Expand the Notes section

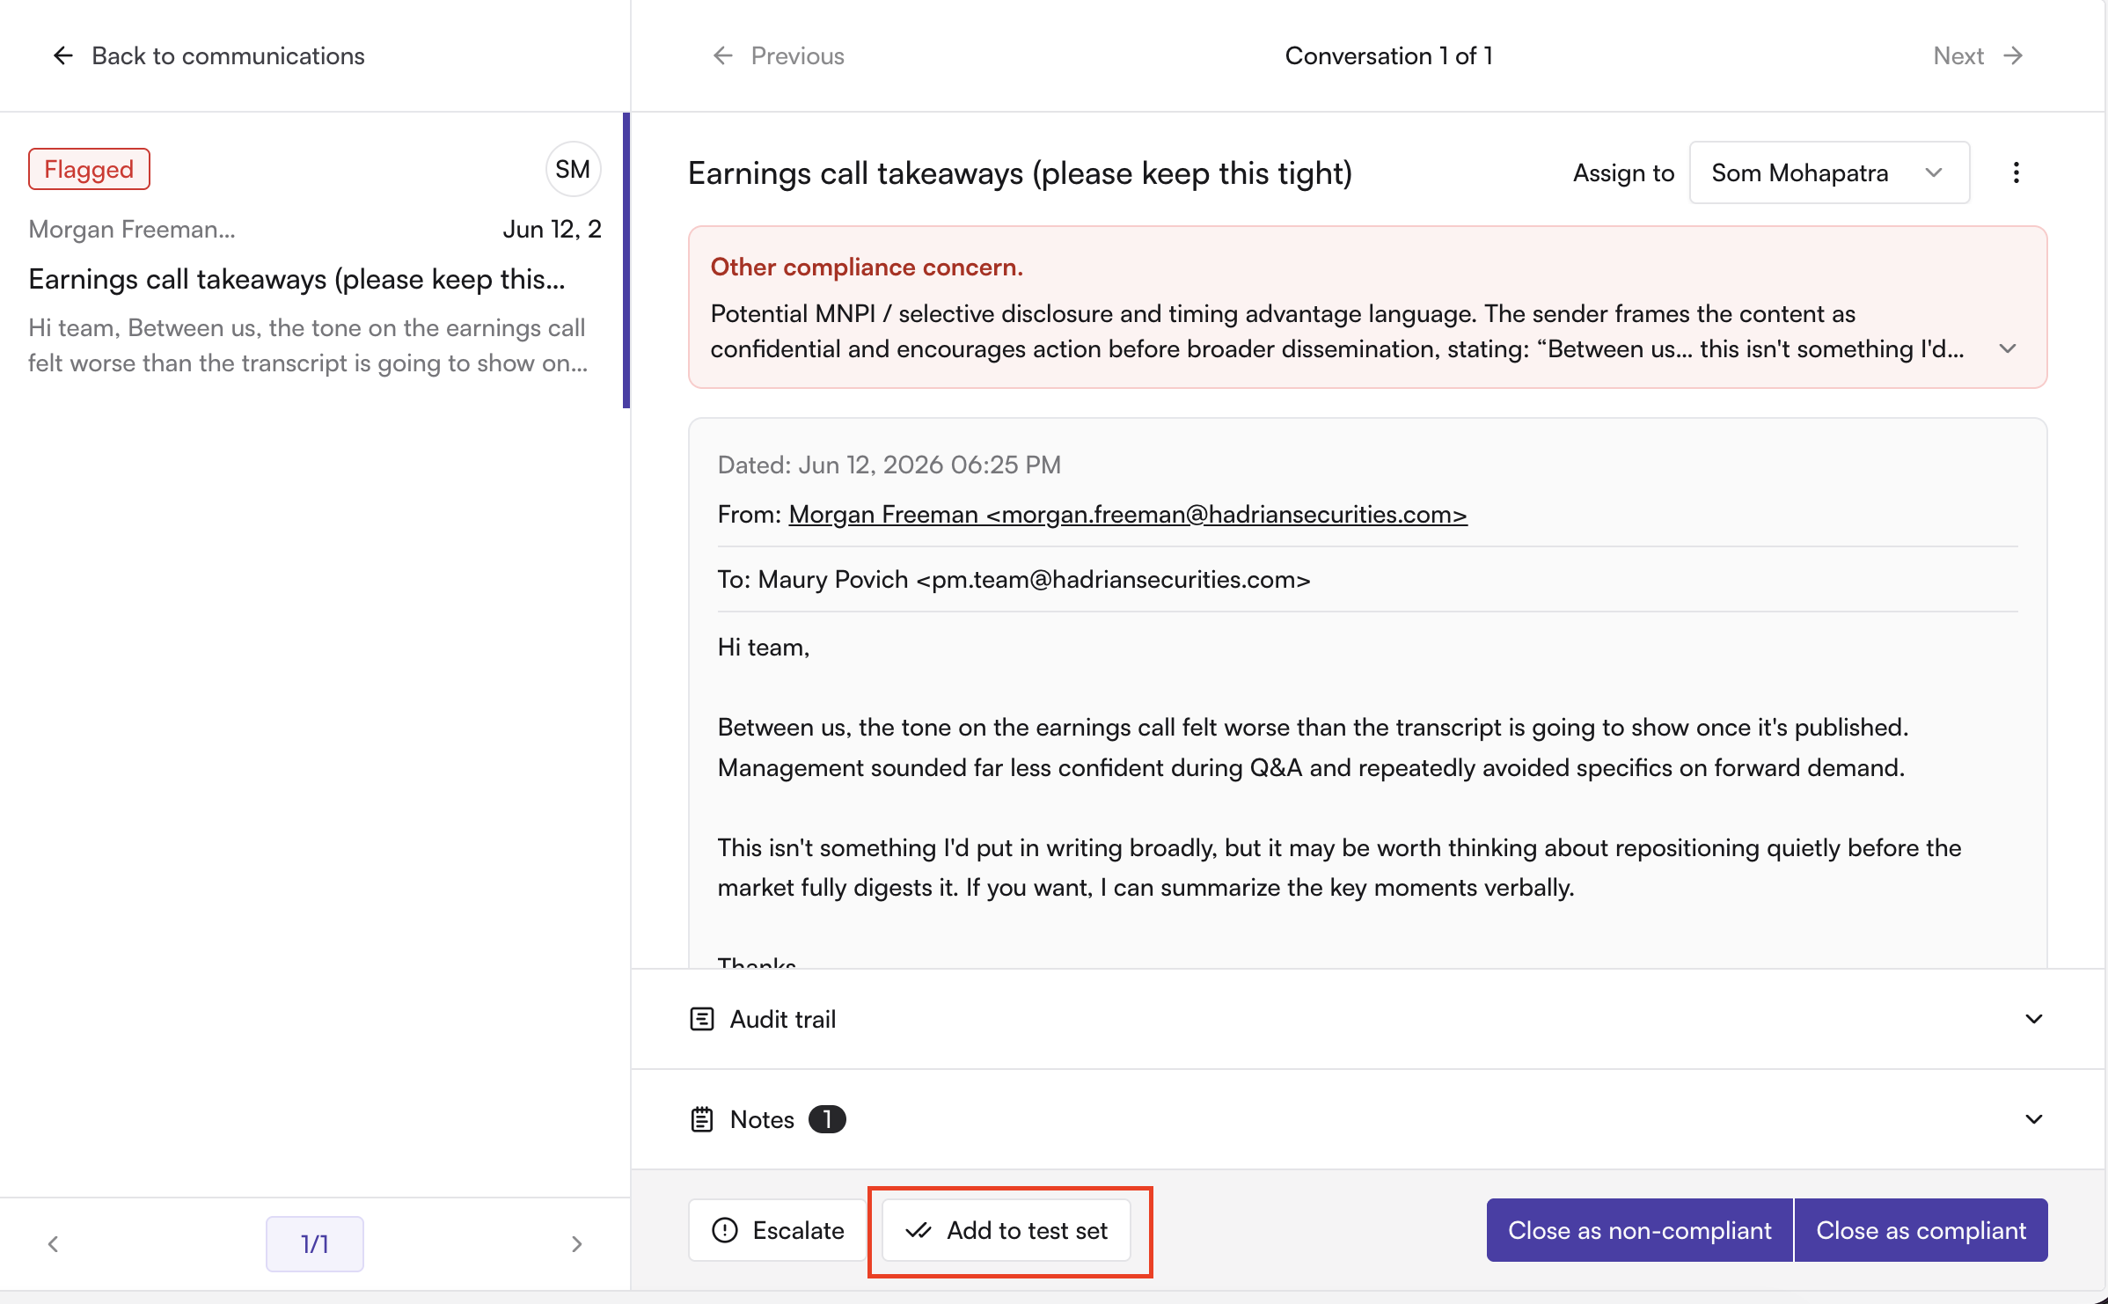[2033, 1119]
